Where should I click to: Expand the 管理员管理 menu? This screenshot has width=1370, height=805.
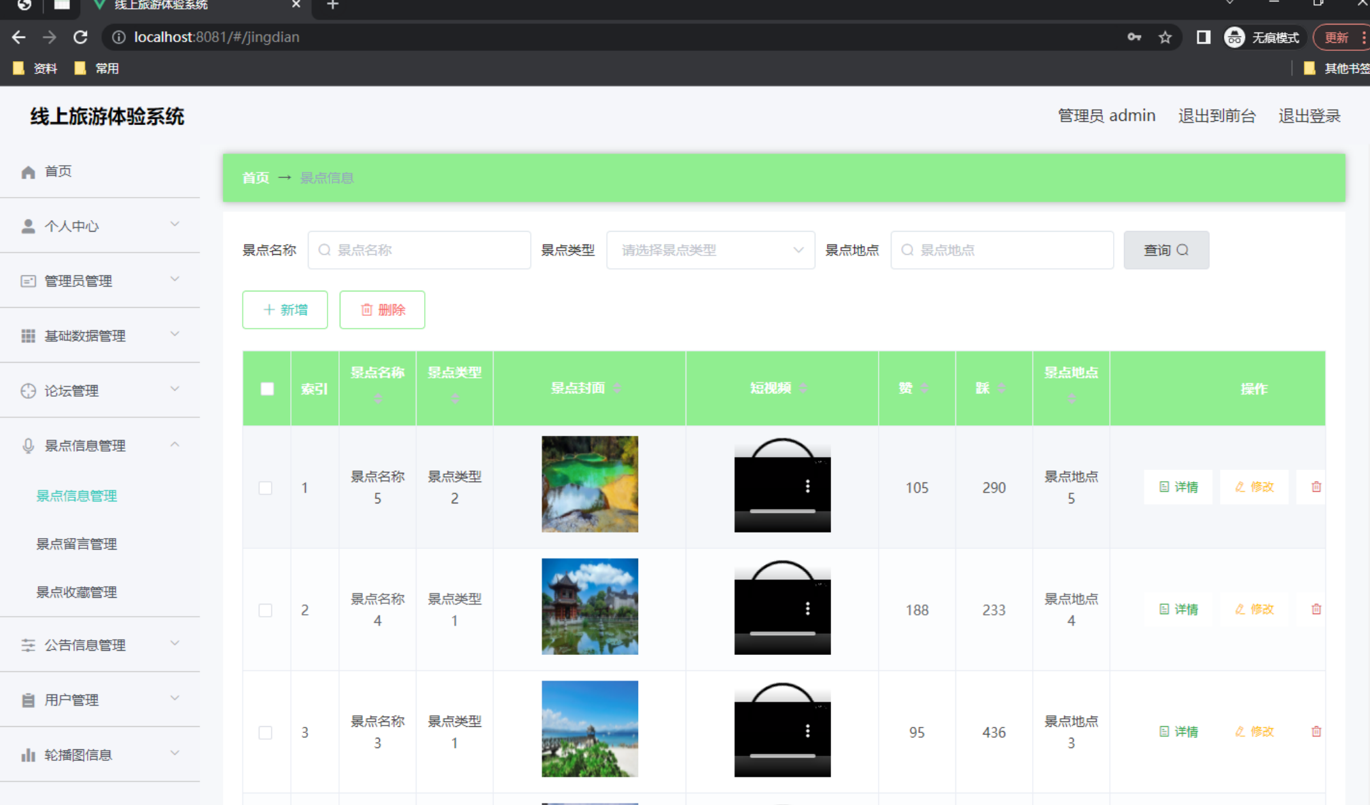[100, 281]
